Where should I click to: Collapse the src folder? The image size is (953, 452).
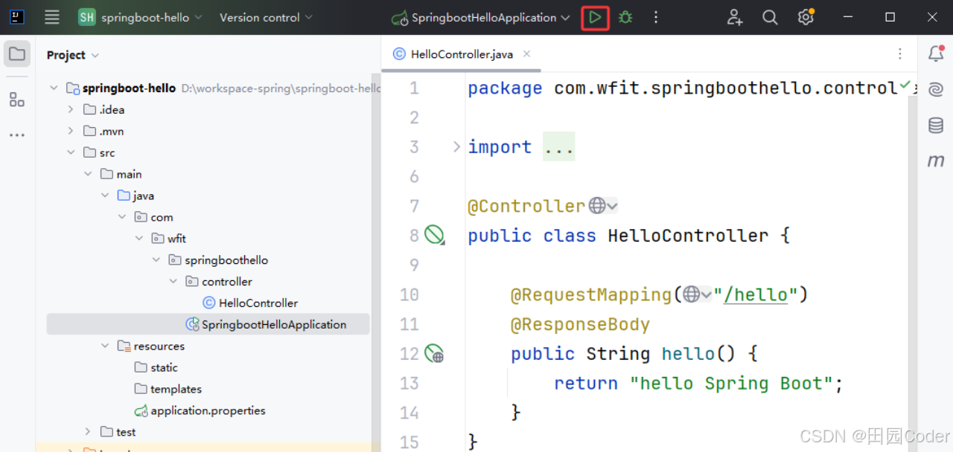pos(71,152)
